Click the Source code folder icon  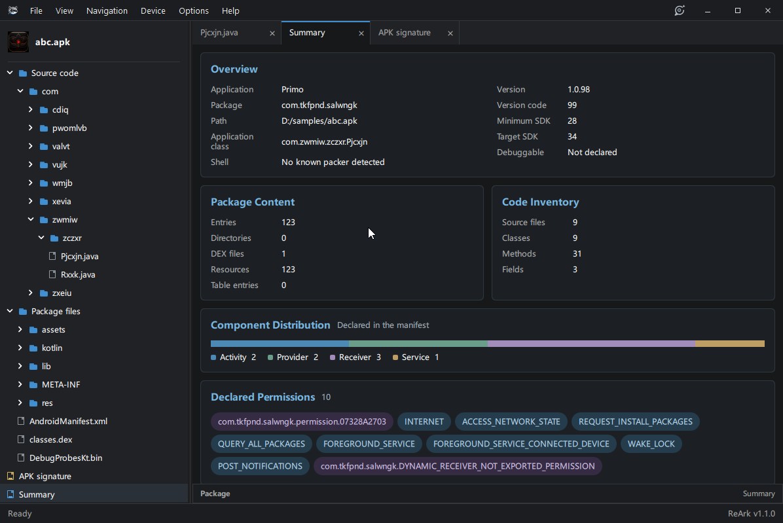23,73
